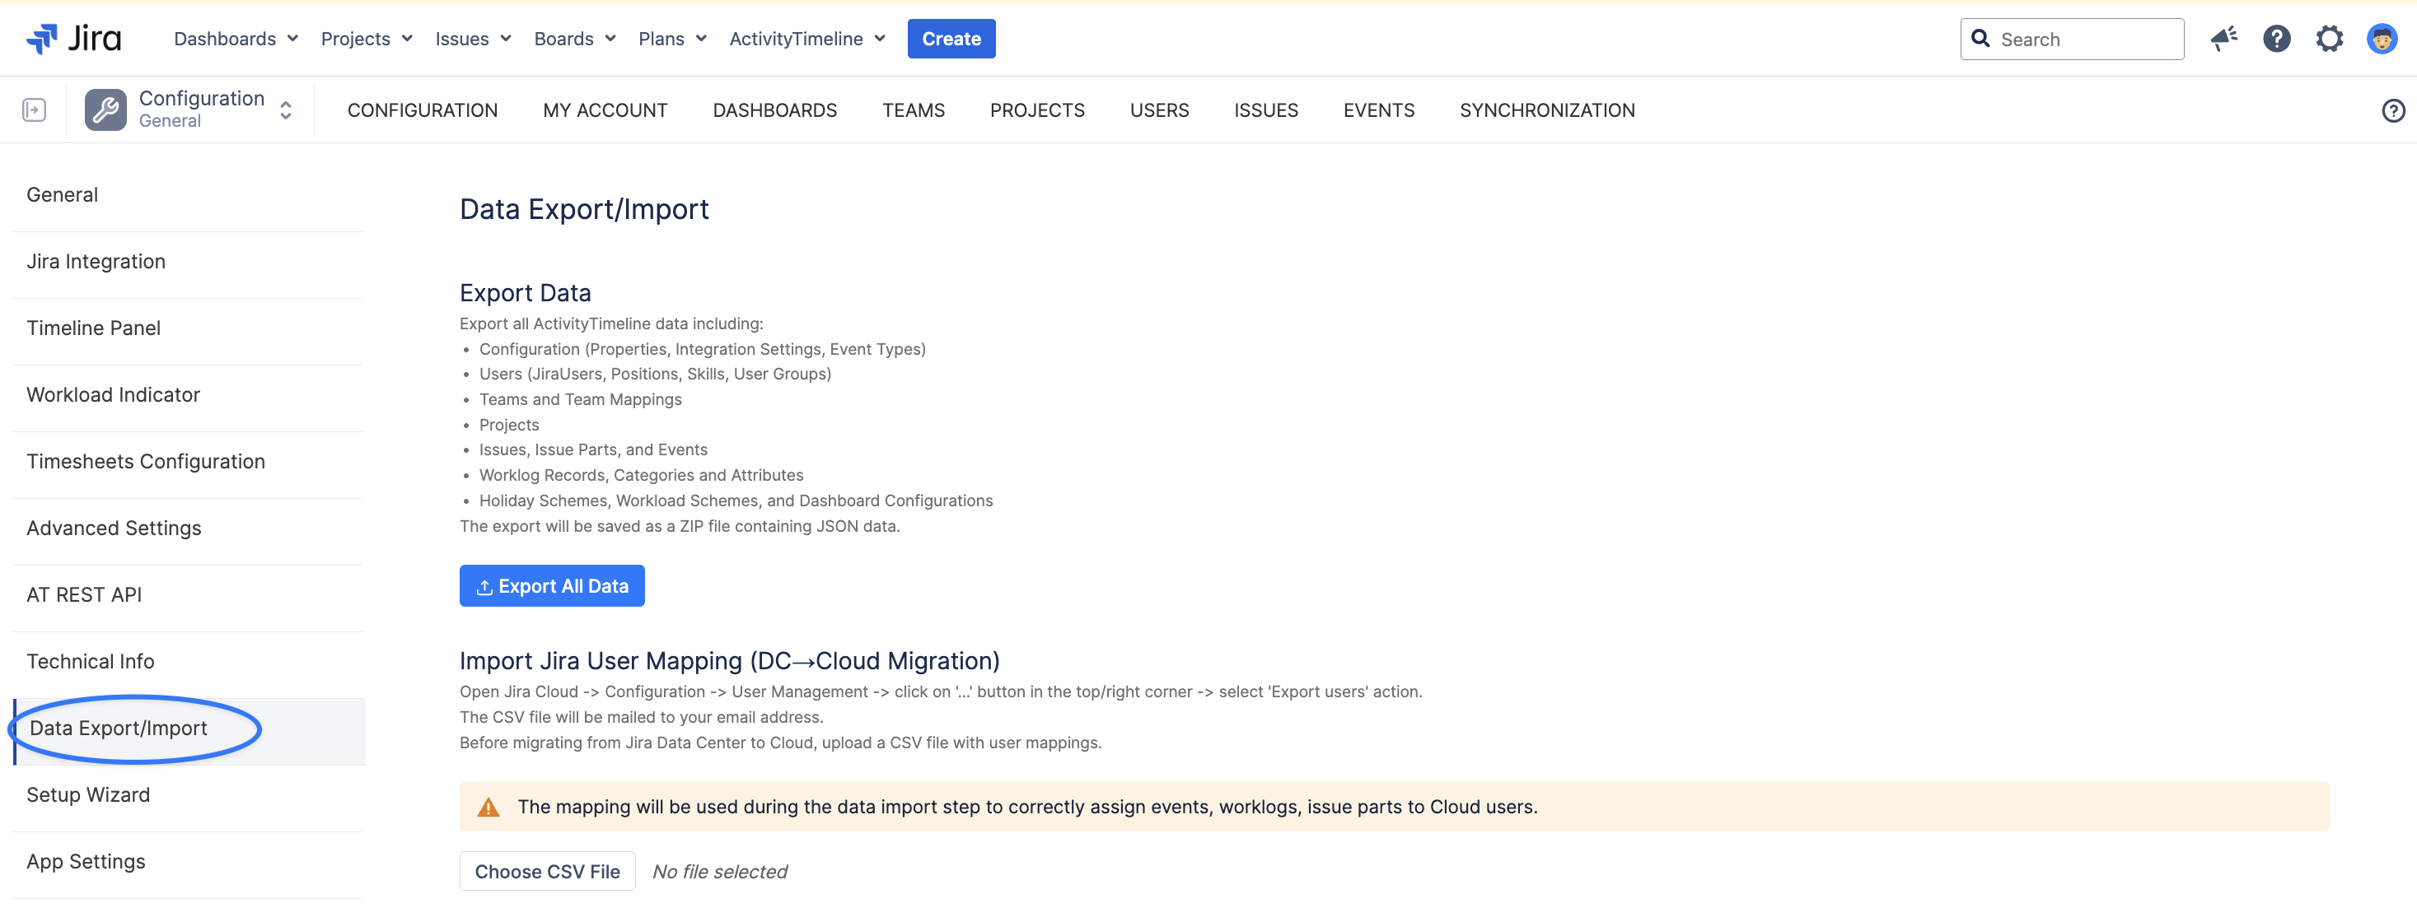Switch to the DASHBOARDS tab
This screenshot has height=922, width=2417.
pyautogui.click(x=775, y=109)
